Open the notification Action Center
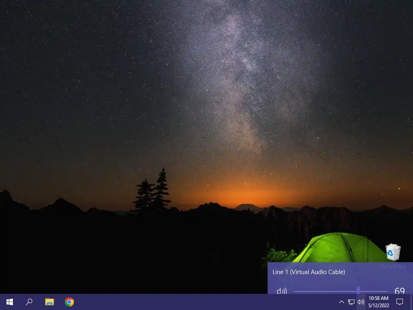 (400, 302)
